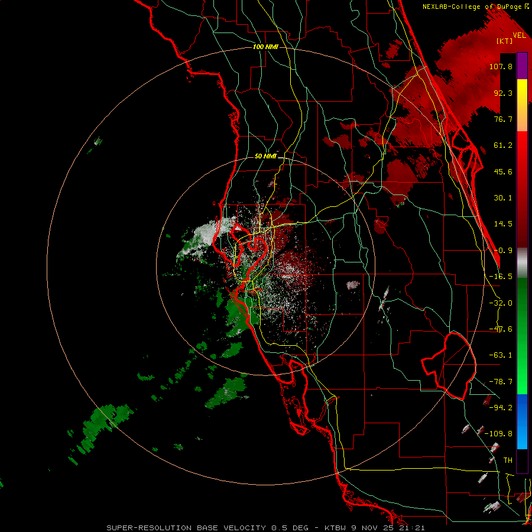Click the 92.3 velocity scale value
532x532 pixels.
(x=503, y=93)
